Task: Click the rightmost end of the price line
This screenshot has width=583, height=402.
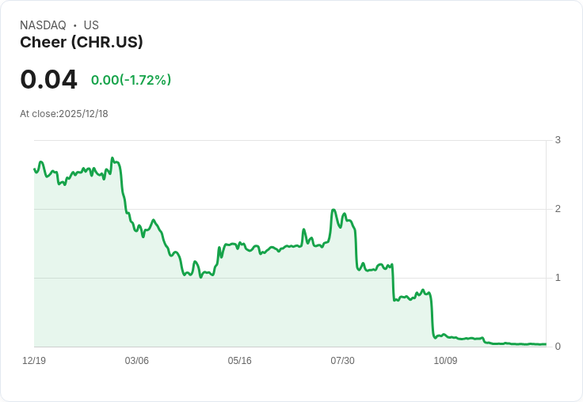Action: (x=545, y=344)
